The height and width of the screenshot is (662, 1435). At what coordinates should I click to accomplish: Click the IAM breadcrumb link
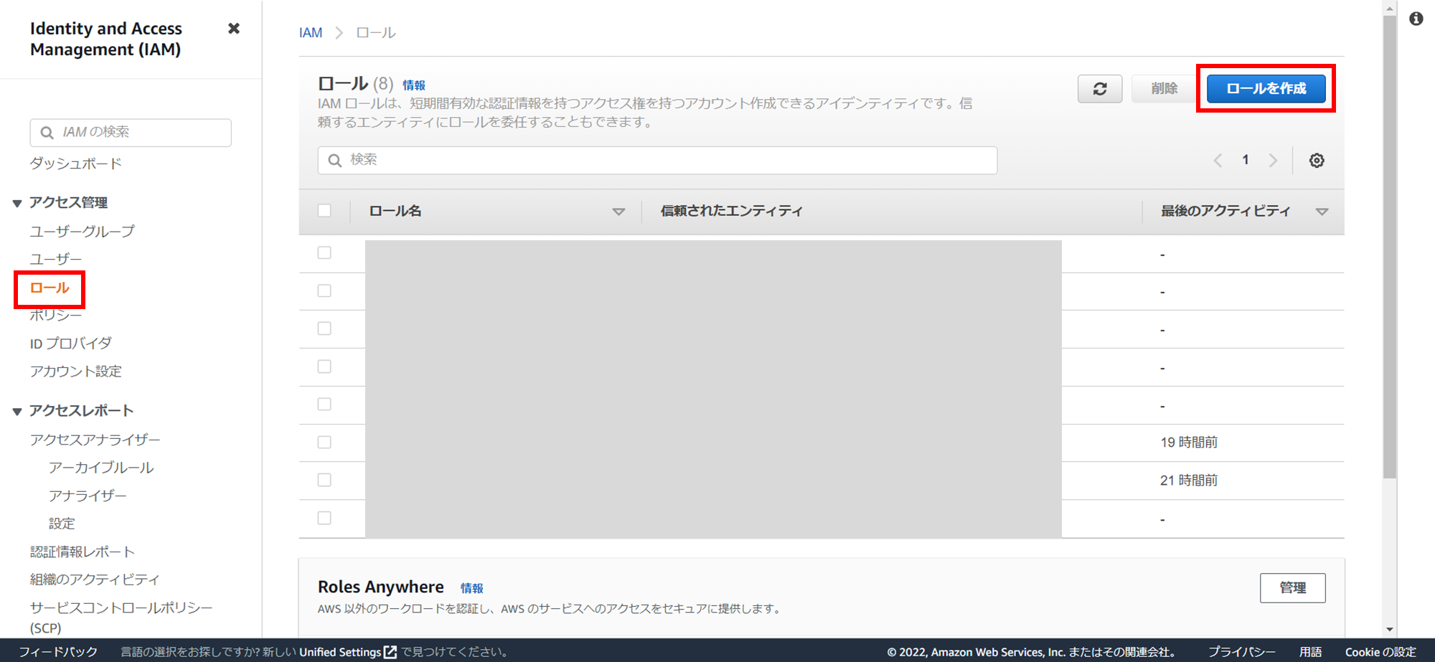point(311,32)
